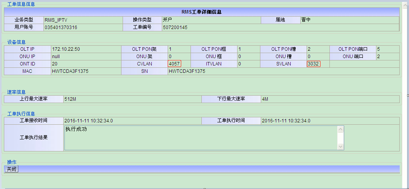Screen dimensions: 409x189
Task: Click the 属地 value 晋中
Action: pos(306,20)
